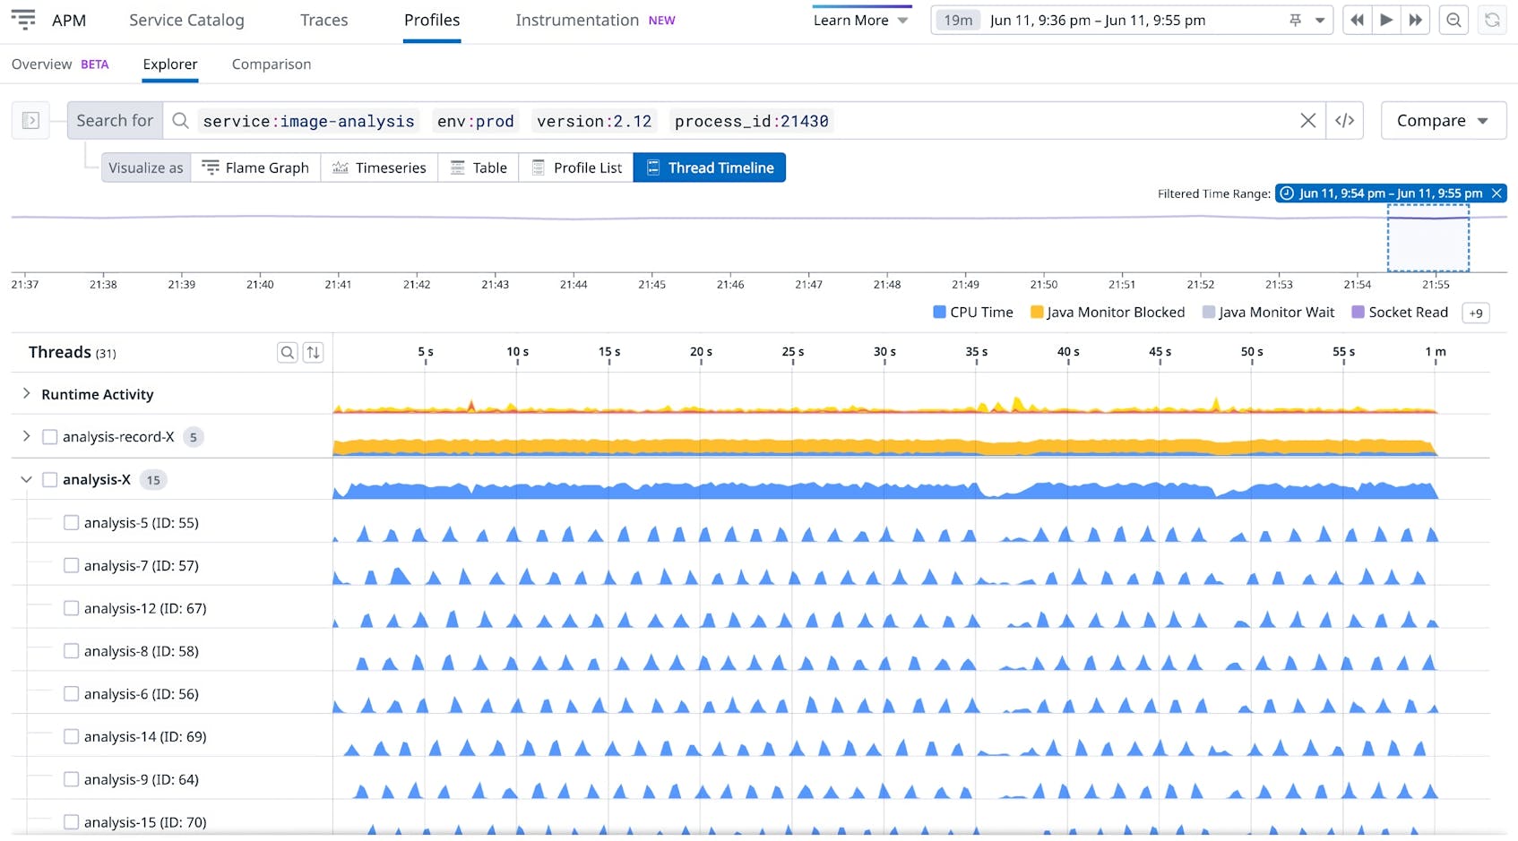Select the analysis-5 (ID: 55) checkbox
1518x841 pixels.
(71, 522)
